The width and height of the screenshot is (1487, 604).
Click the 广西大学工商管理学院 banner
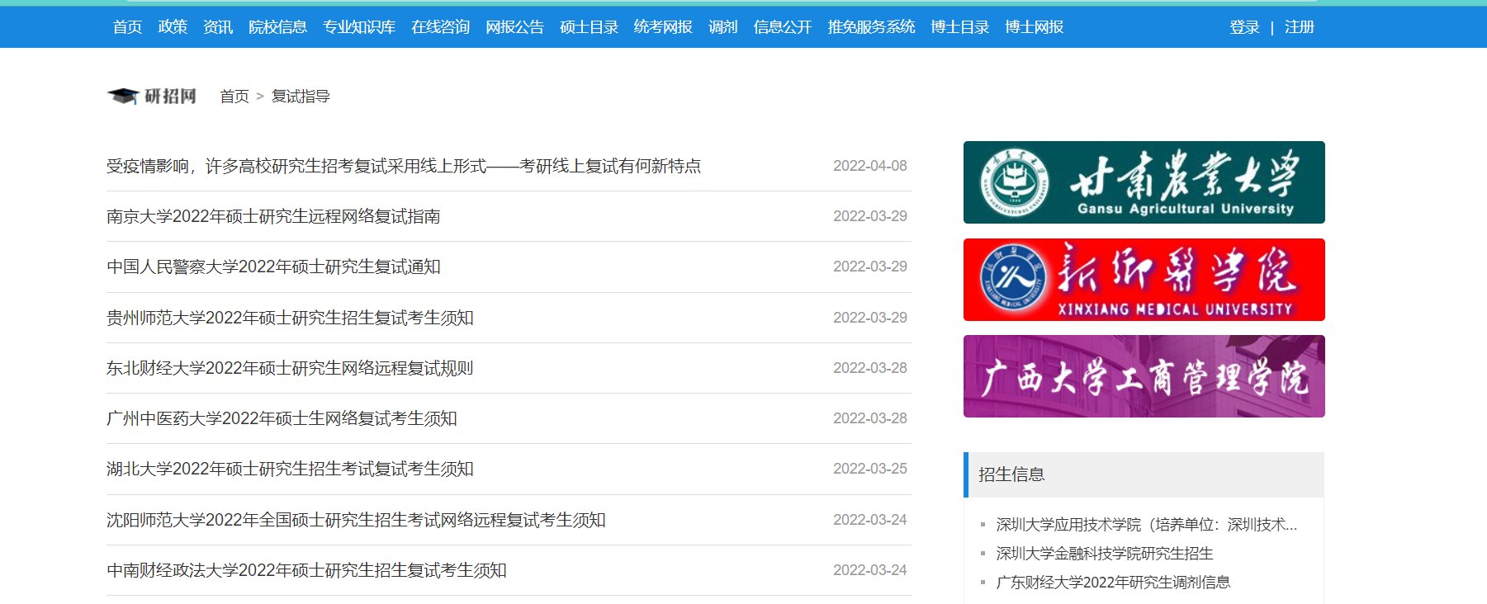tap(1144, 376)
